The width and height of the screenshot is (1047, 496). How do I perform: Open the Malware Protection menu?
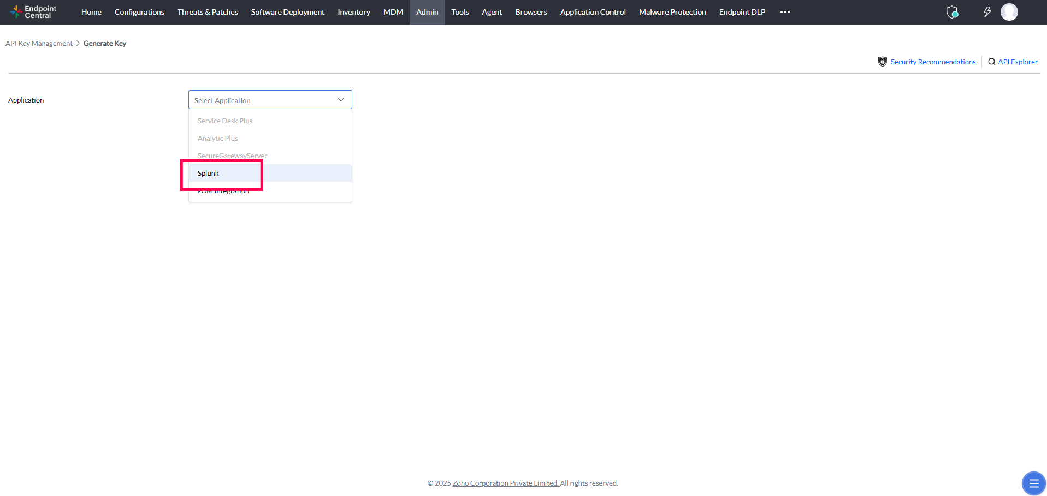[x=672, y=12]
